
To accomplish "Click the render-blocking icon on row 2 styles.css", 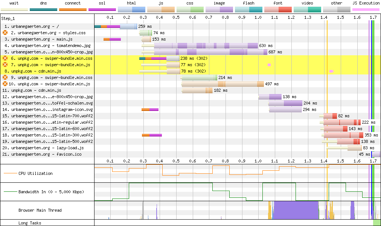I will (x=5, y=33).
